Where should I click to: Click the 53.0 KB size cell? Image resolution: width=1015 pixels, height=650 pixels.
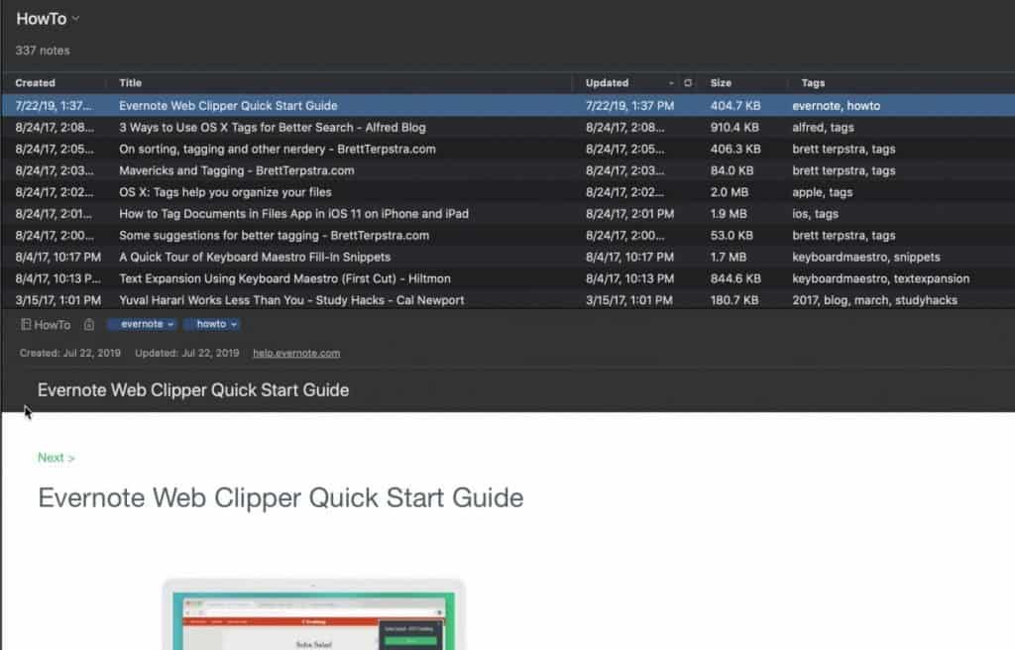[x=731, y=236]
